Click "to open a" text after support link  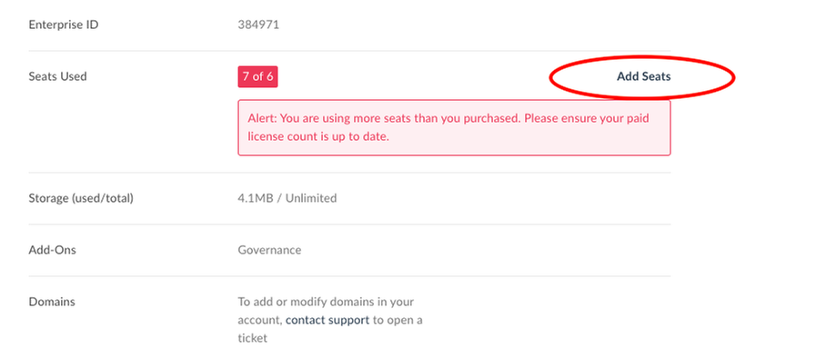[x=398, y=320]
